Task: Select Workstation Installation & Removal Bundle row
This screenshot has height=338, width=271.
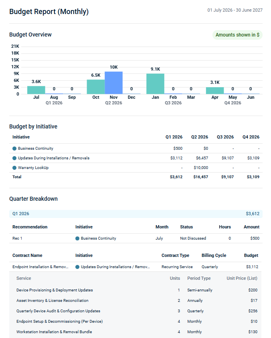Action: (54, 332)
